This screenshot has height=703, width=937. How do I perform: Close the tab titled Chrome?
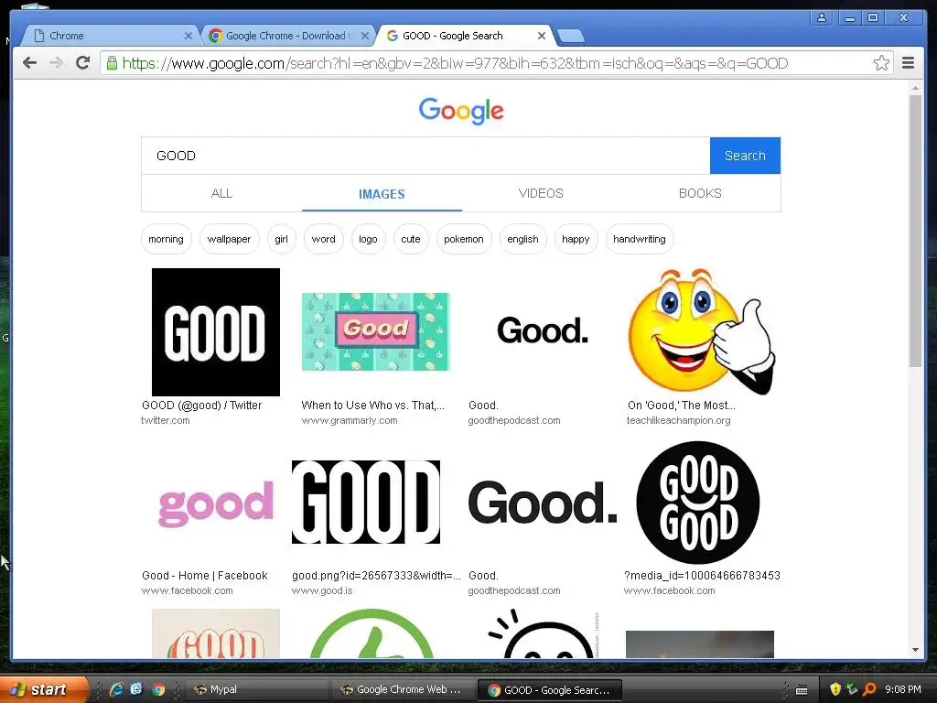click(x=188, y=36)
